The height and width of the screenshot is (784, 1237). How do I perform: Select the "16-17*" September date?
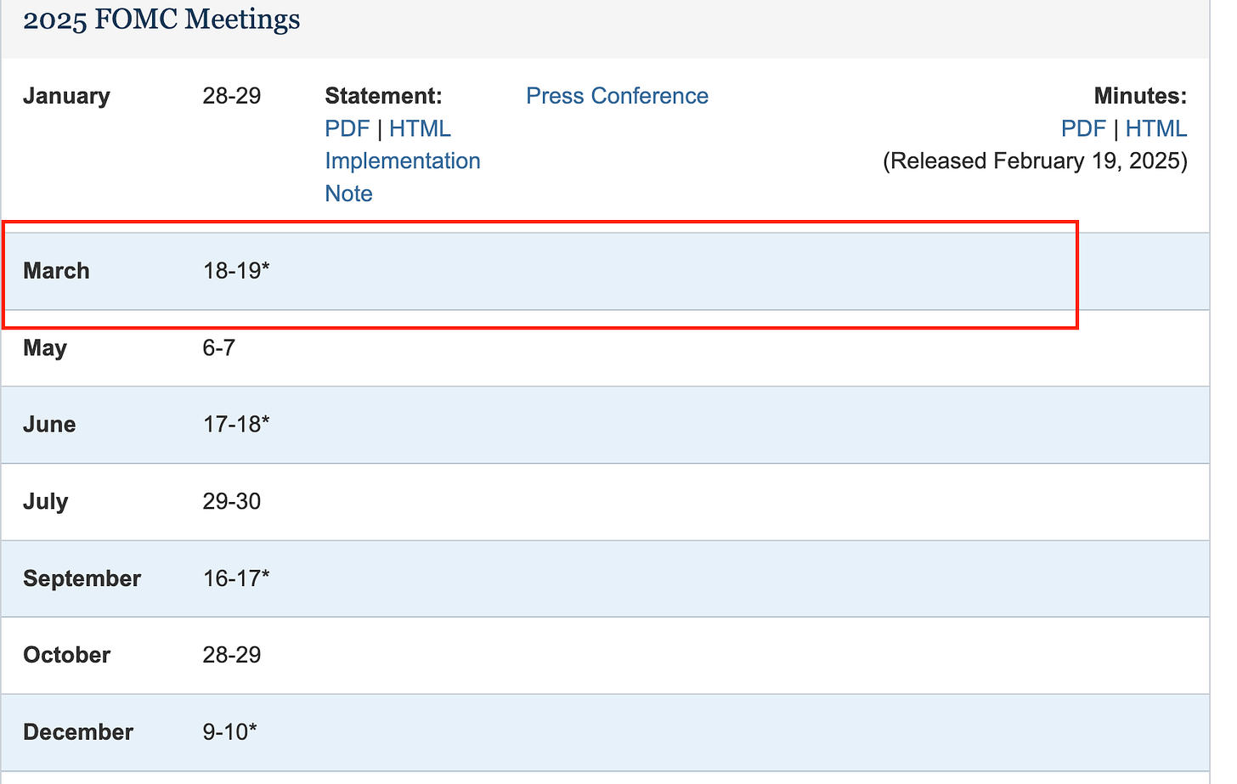(236, 578)
